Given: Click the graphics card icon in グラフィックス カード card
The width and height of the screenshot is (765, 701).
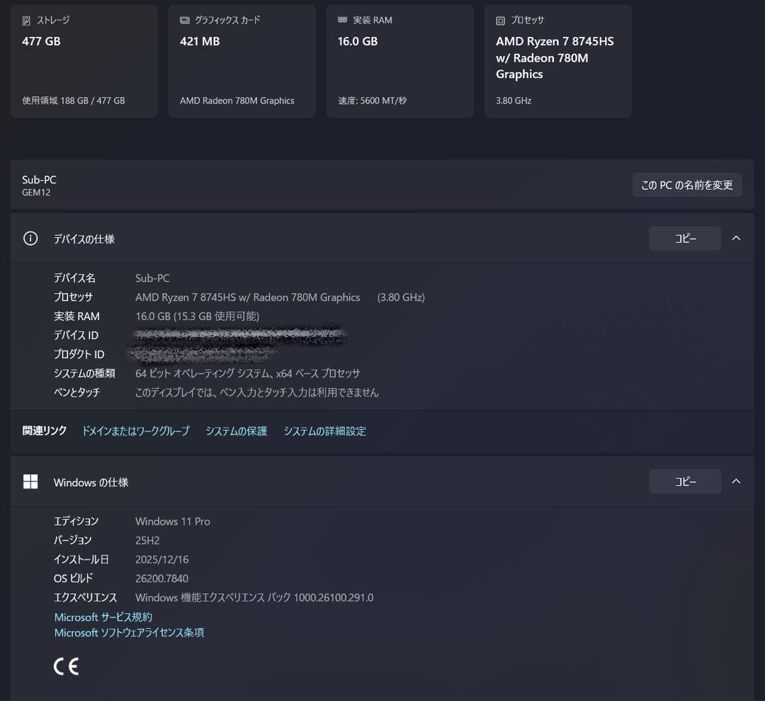Looking at the screenshot, I should coord(184,20).
